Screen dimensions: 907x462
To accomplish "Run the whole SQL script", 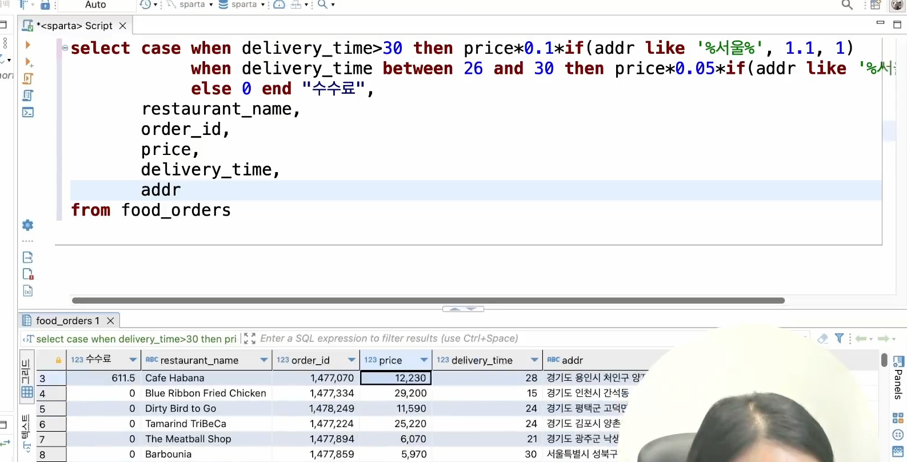I will (28, 78).
